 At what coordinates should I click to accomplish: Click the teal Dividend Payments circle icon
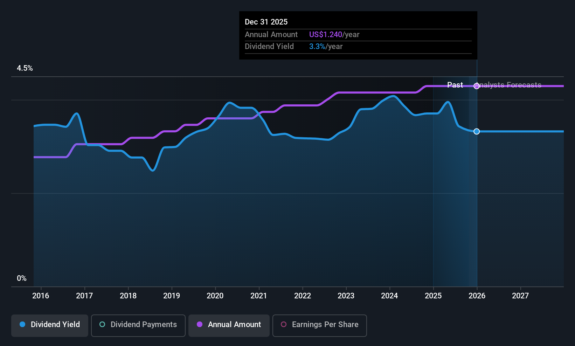[x=102, y=325]
